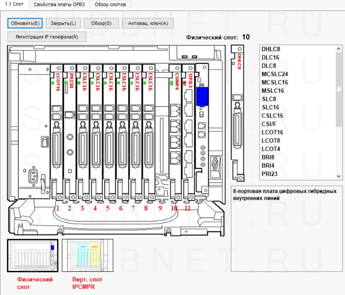Screen dimensions: 345x295
Task: Click the LCOT16 card in slot 1
Action: pyautogui.click(x=57, y=129)
